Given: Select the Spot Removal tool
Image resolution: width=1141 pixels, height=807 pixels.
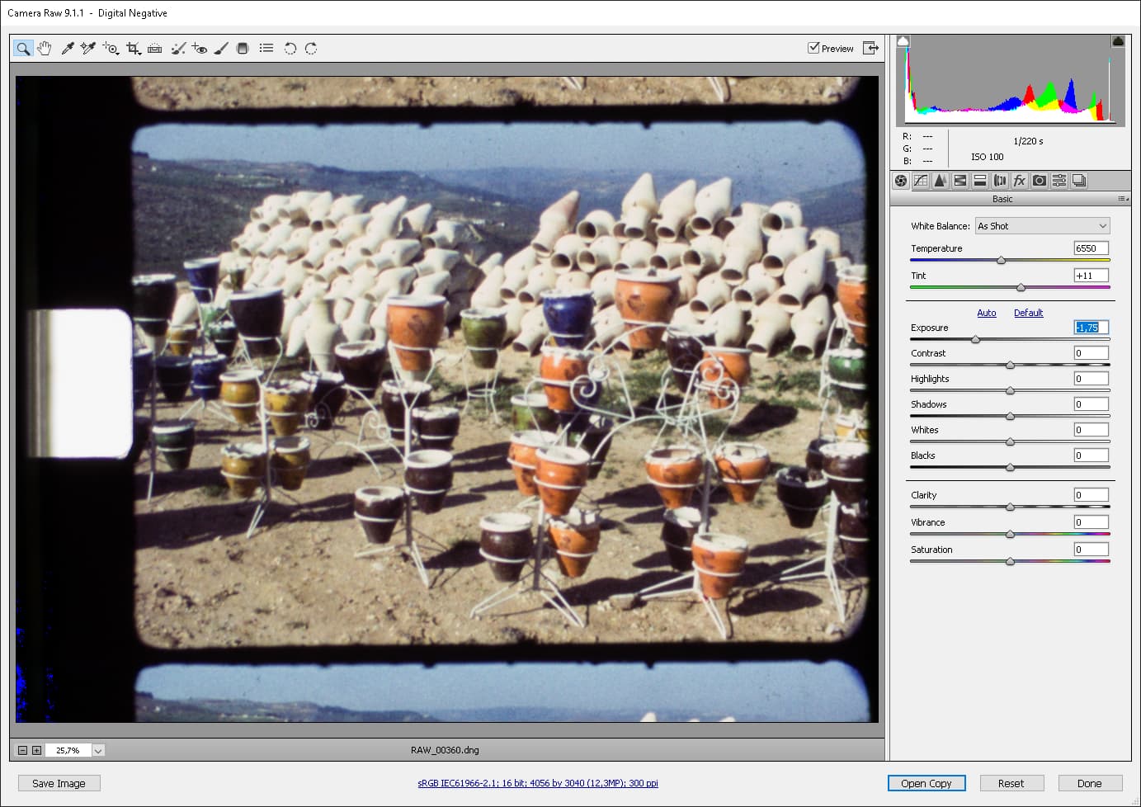Looking at the screenshot, I should tap(177, 49).
